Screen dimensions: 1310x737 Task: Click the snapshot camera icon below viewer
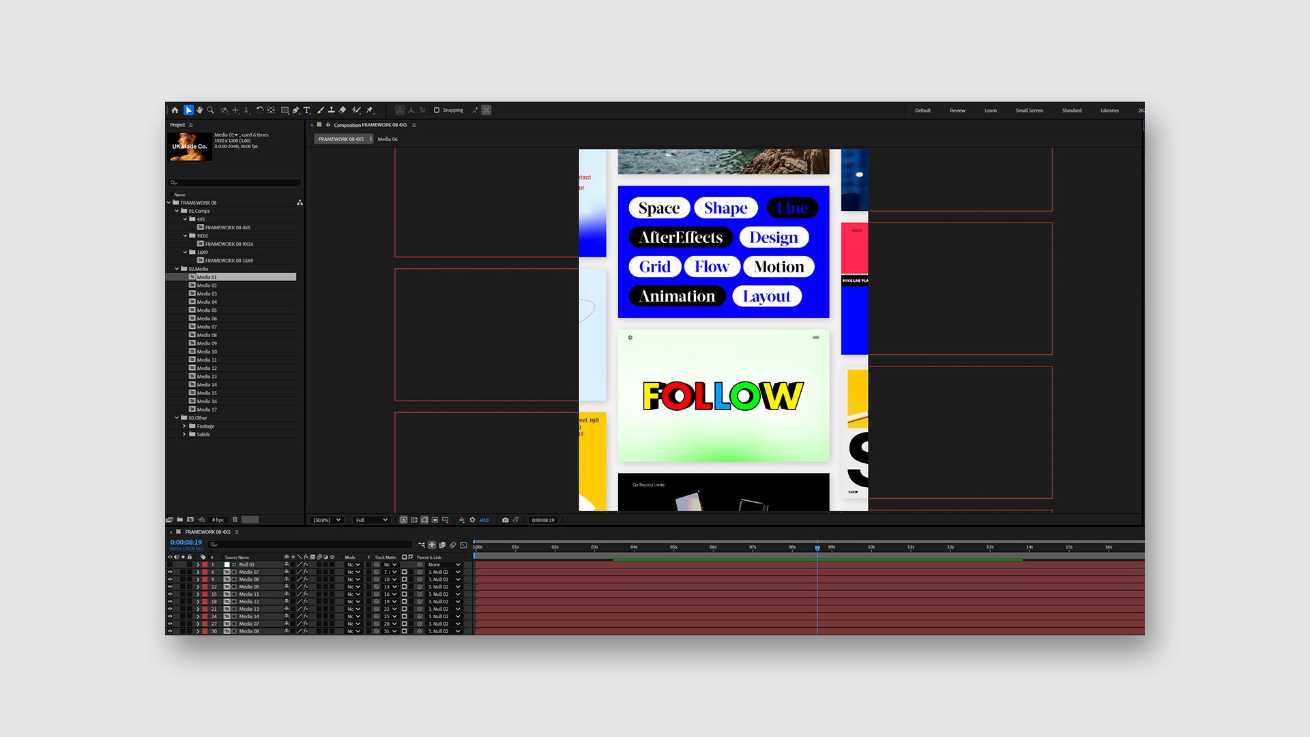click(505, 520)
